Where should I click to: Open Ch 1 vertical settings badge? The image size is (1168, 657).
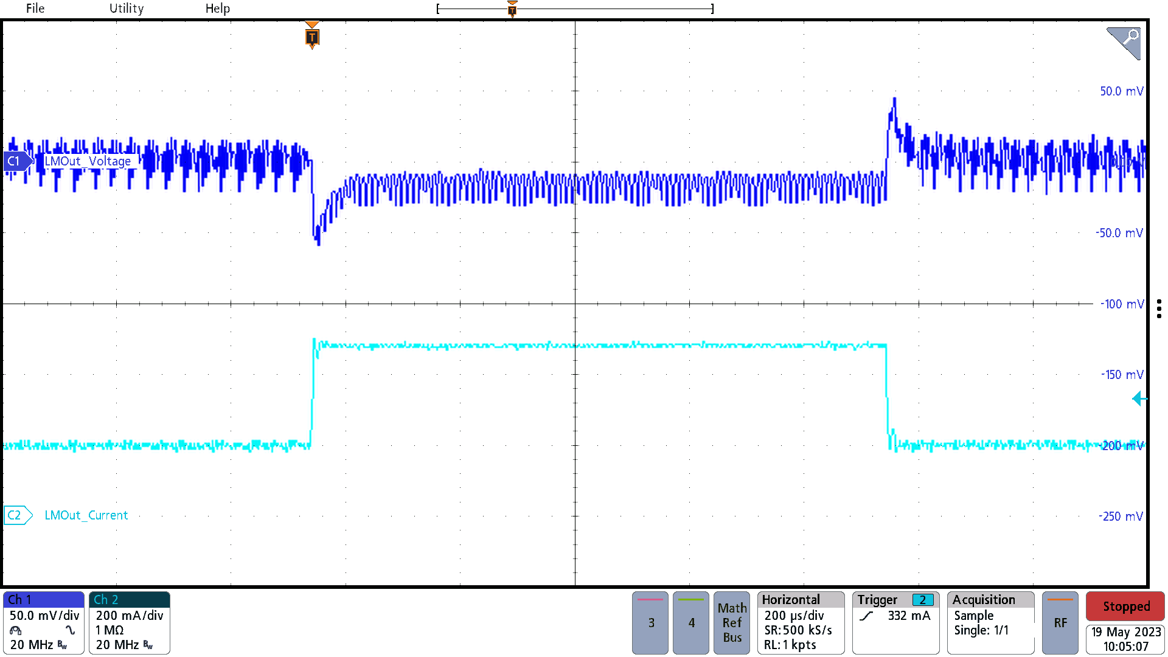44,622
